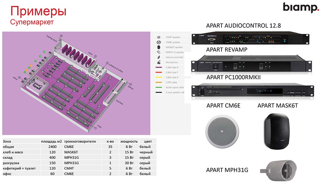Click the 'площадь м2' table header
This screenshot has height=182, width=320.
click(51, 141)
